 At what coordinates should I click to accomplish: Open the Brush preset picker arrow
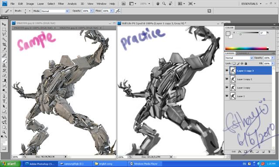pyautogui.click(x=30, y=11)
